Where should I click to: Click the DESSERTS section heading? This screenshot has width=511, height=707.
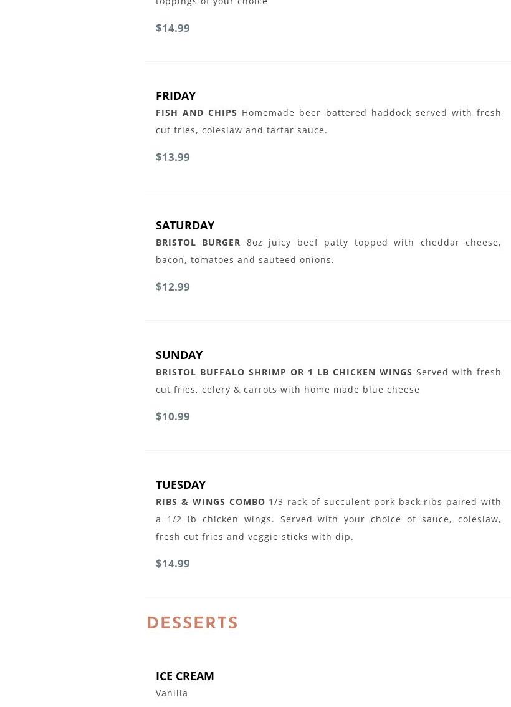[x=193, y=623]
